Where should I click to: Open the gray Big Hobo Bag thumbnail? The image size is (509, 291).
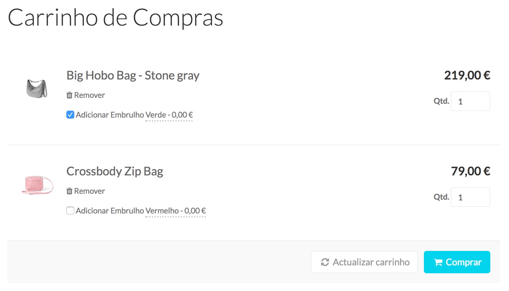click(x=37, y=88)
